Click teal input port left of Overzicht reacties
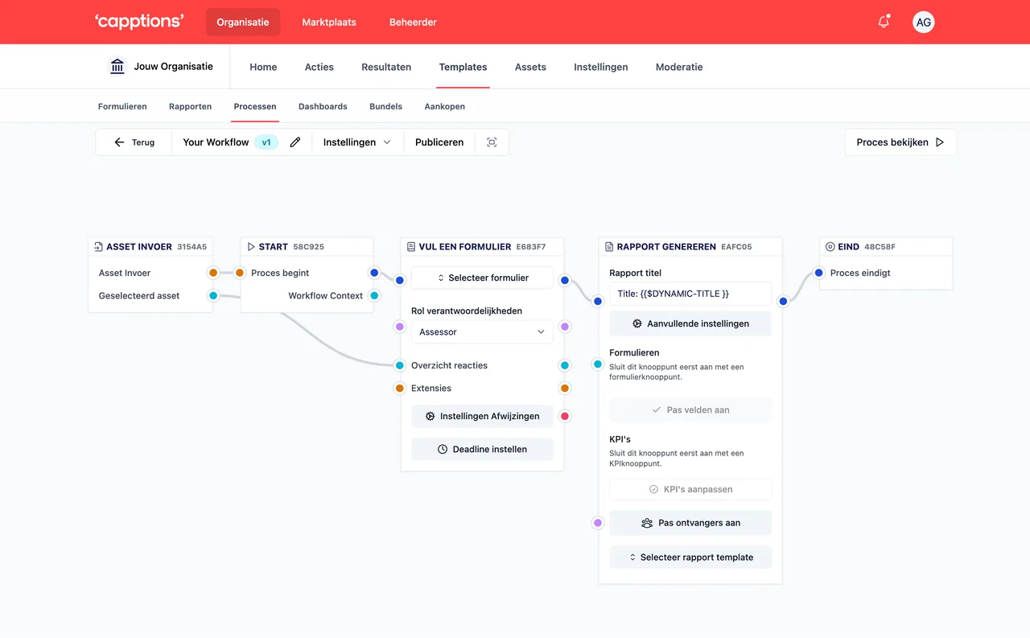The width and height of the screenshot is (1030, 638). pos(400,365)
